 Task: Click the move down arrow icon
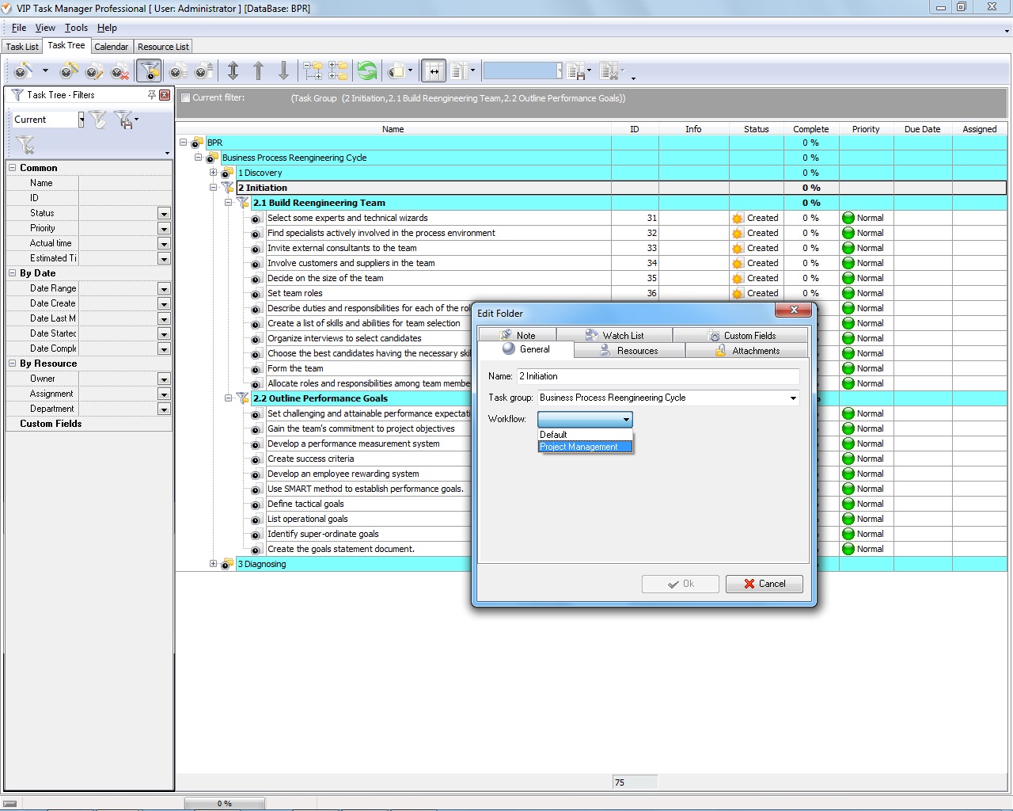point(283,71)
